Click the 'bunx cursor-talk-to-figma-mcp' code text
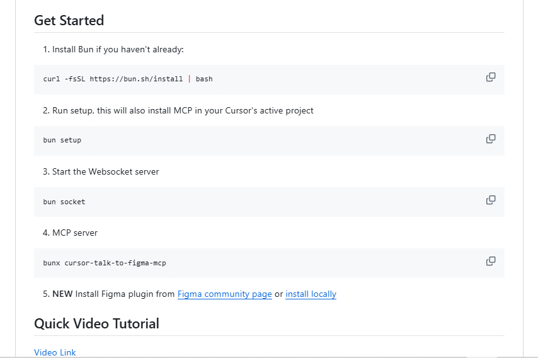Screen dimensions: 538x358 click(105, 263)
